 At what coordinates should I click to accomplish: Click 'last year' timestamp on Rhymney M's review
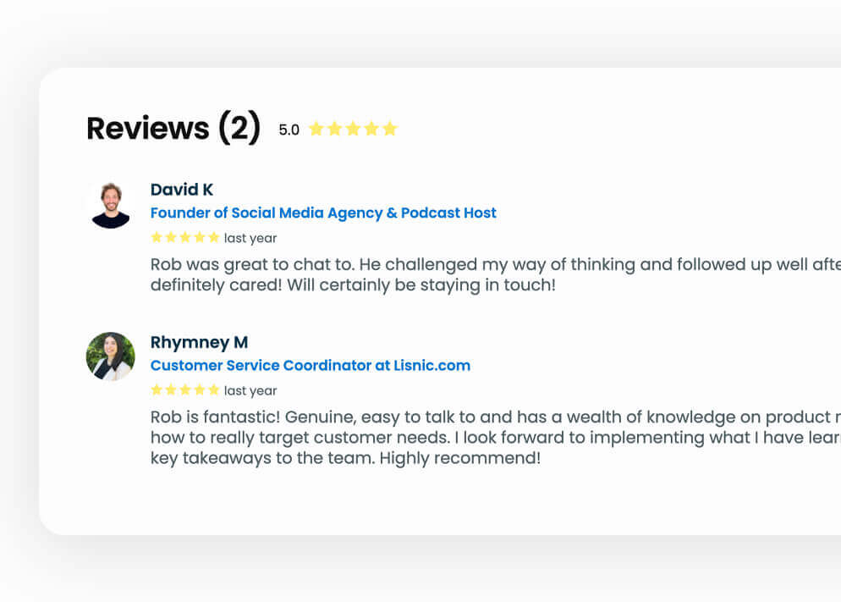250,391
